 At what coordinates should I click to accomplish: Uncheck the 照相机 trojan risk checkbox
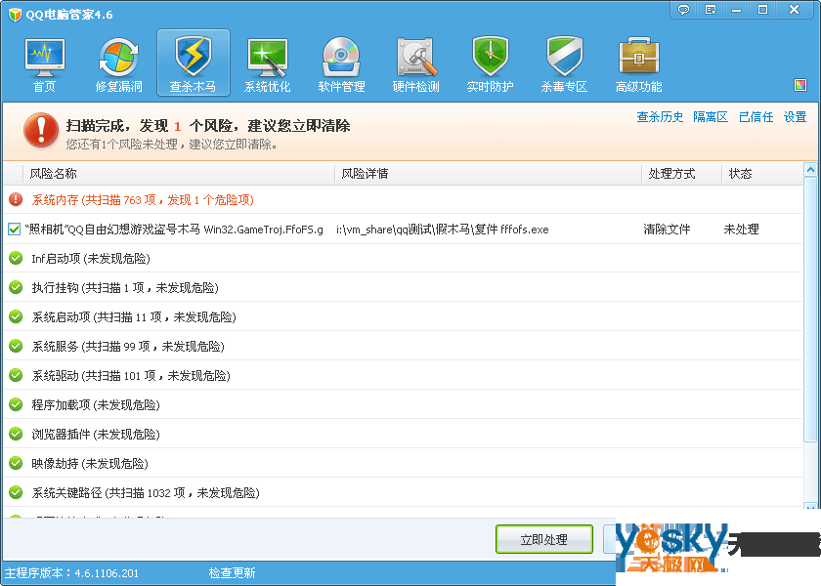click(14, 230)
